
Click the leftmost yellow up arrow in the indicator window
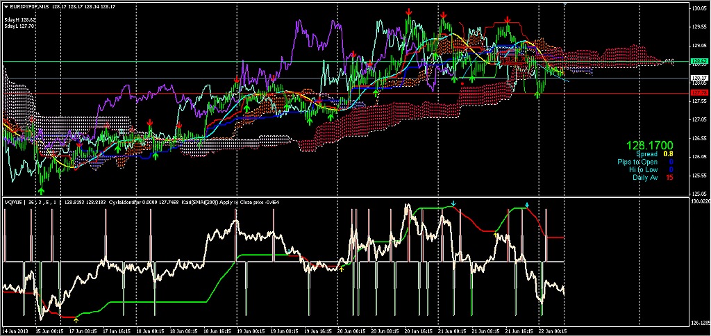tap(76, 319)
